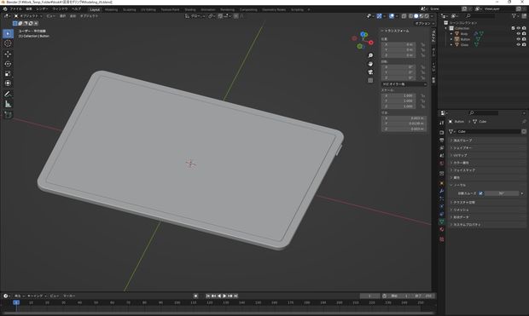Select the Measure ruler tool
The image size is (529, 316).
8,105
